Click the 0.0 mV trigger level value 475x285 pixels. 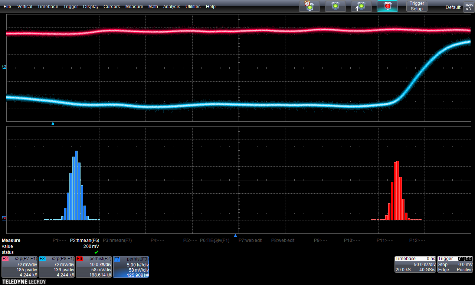point(465,264)
